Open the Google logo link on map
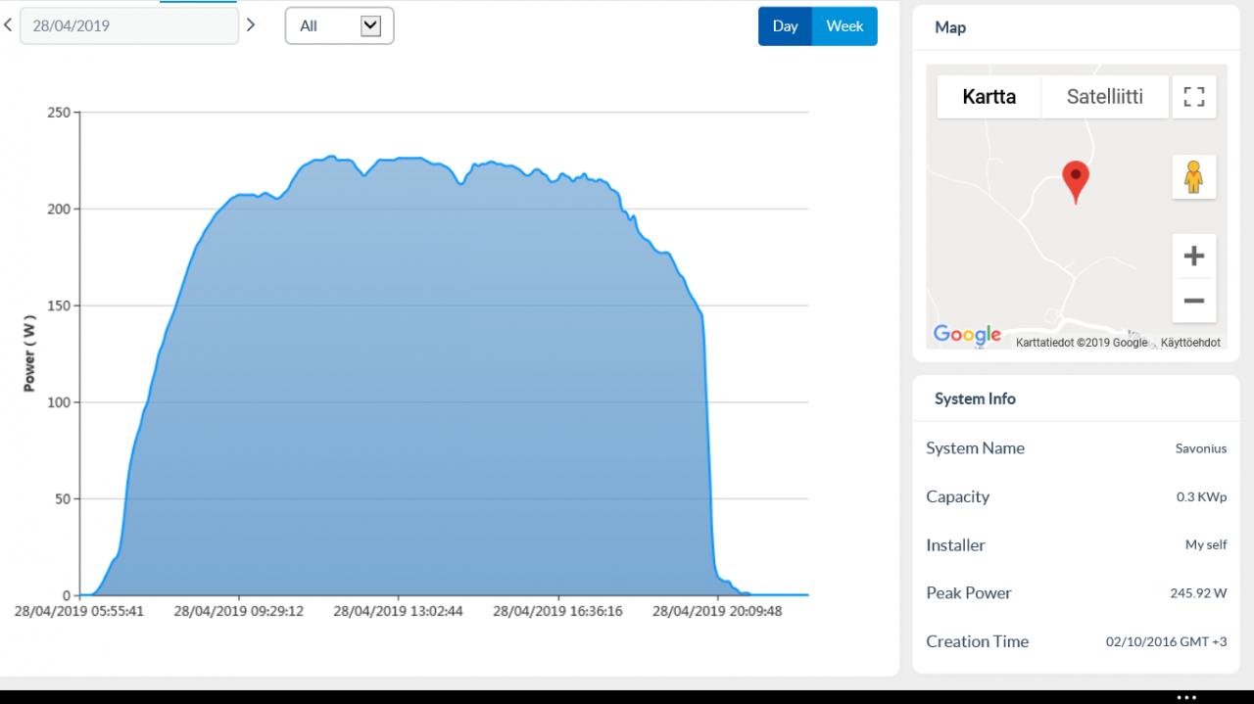 (967, 334)
